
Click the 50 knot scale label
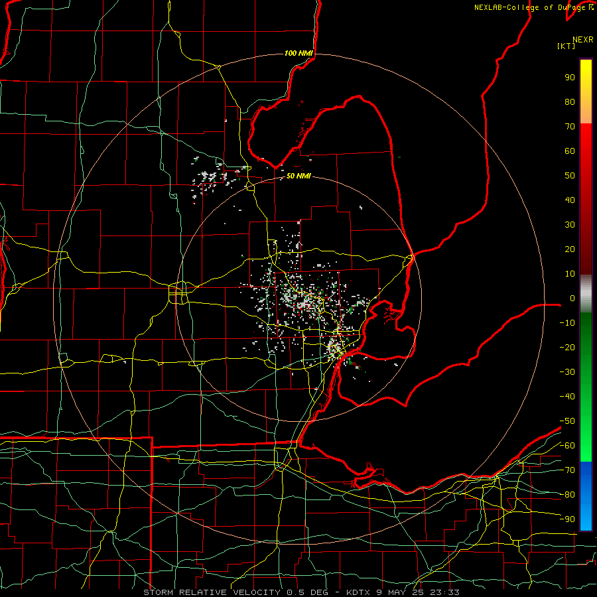(570, 176)
